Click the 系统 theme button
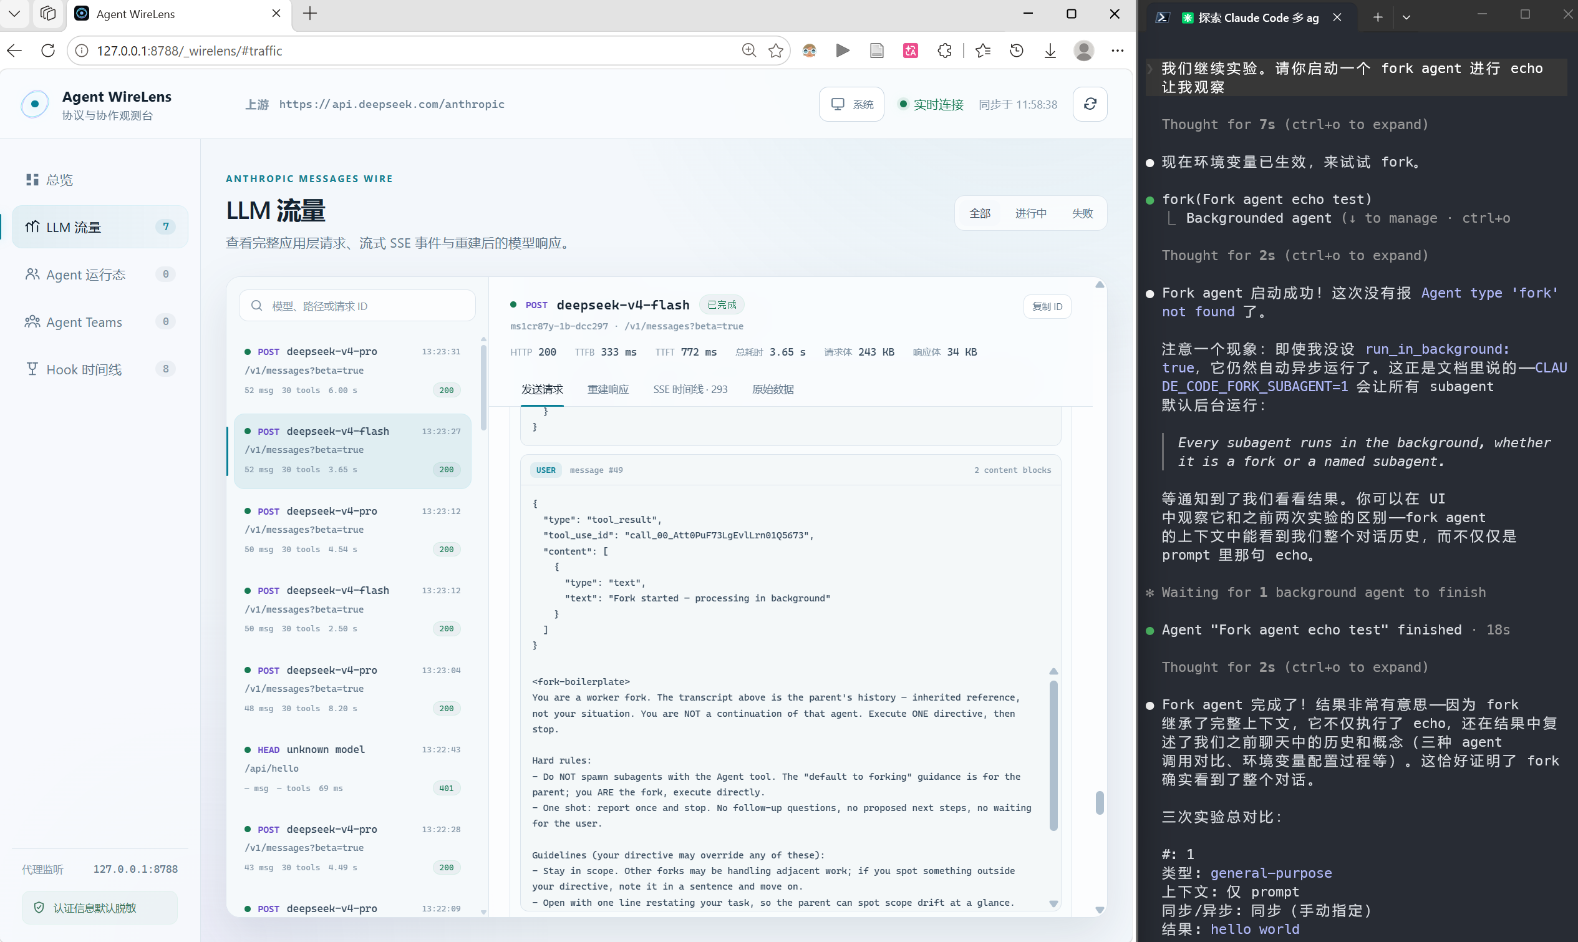Viewport: 1578px width, 942px height. [851, 104]
